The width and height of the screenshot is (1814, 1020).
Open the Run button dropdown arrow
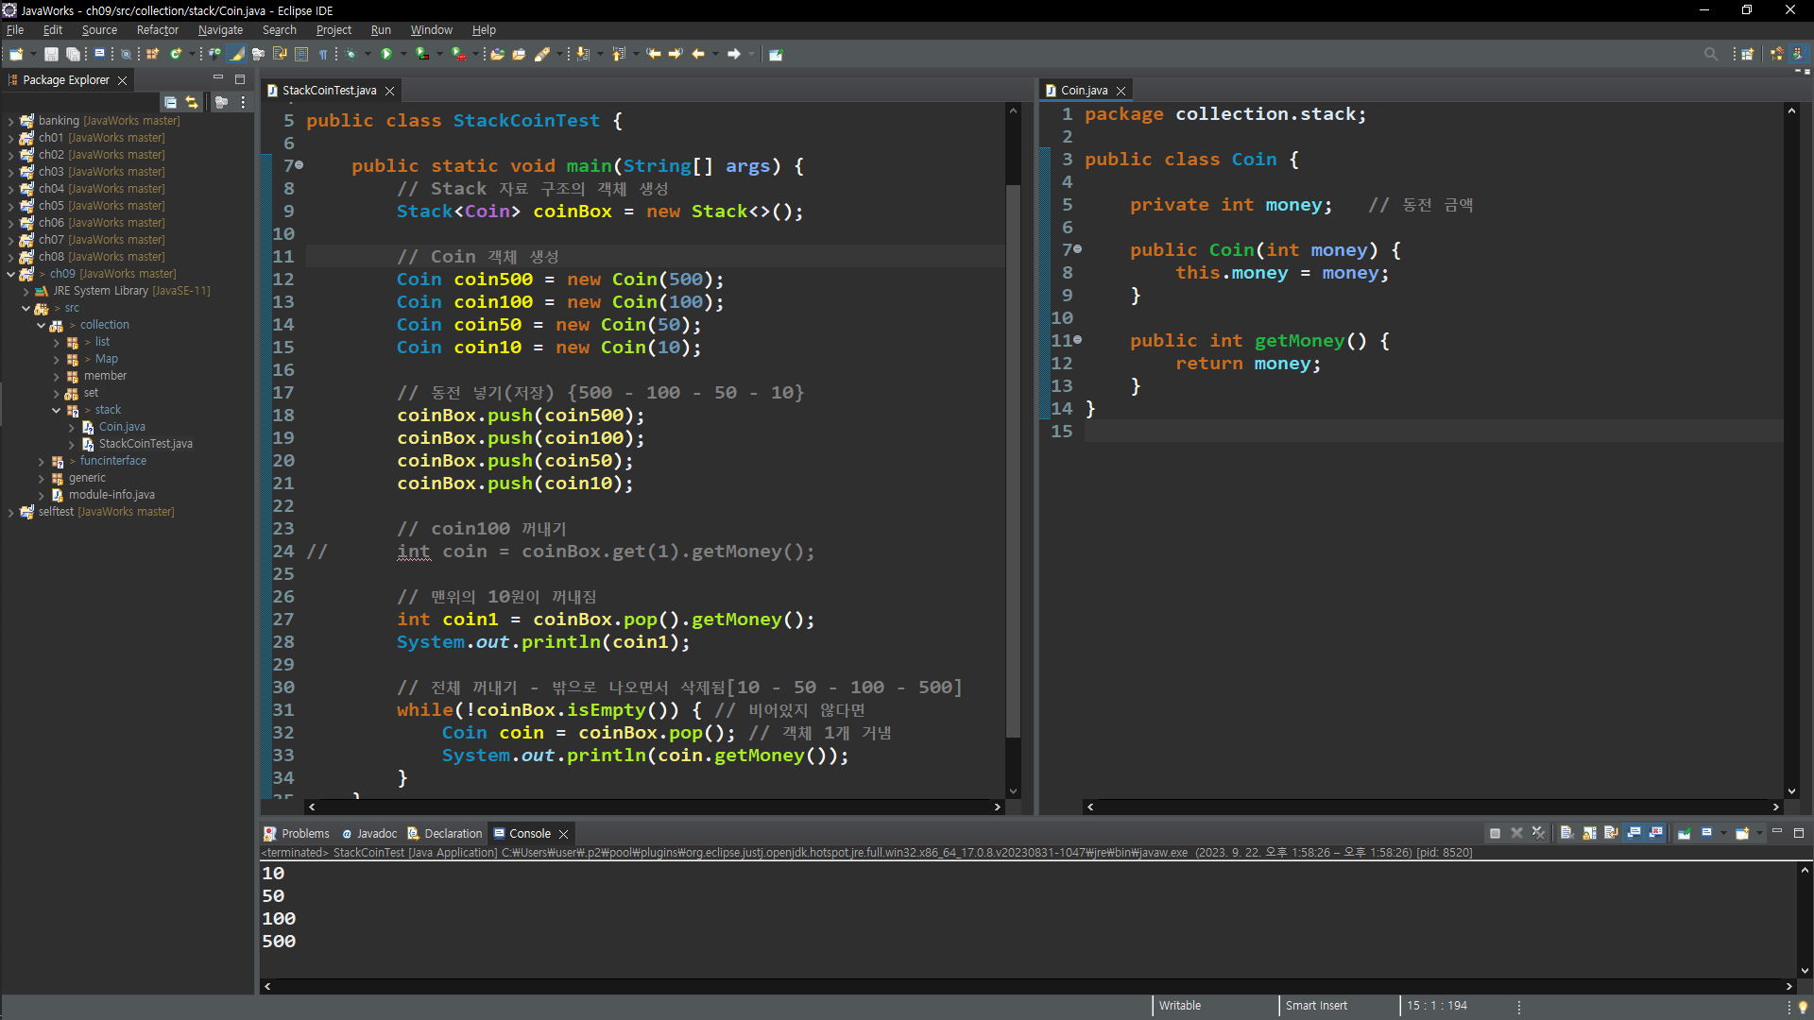point(403,54)
